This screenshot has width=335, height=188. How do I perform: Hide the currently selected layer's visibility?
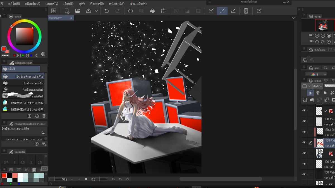click(x=304, y=143)
